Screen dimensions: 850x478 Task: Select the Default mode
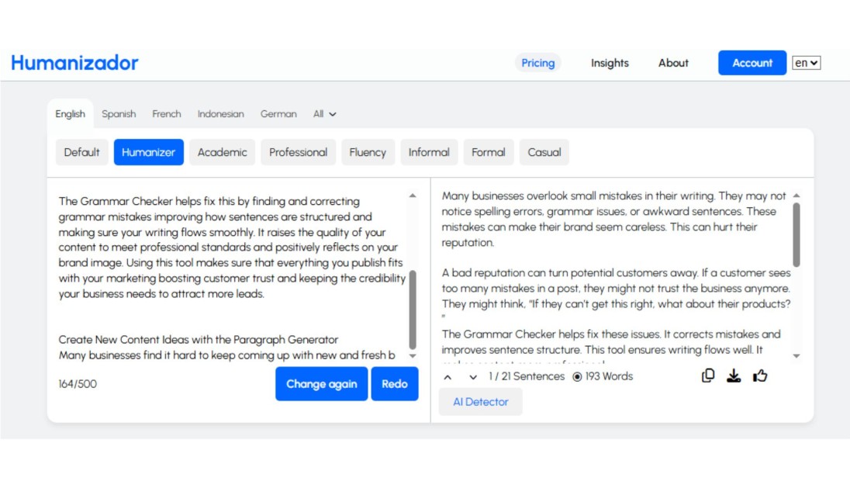click(x=82, y=152)
